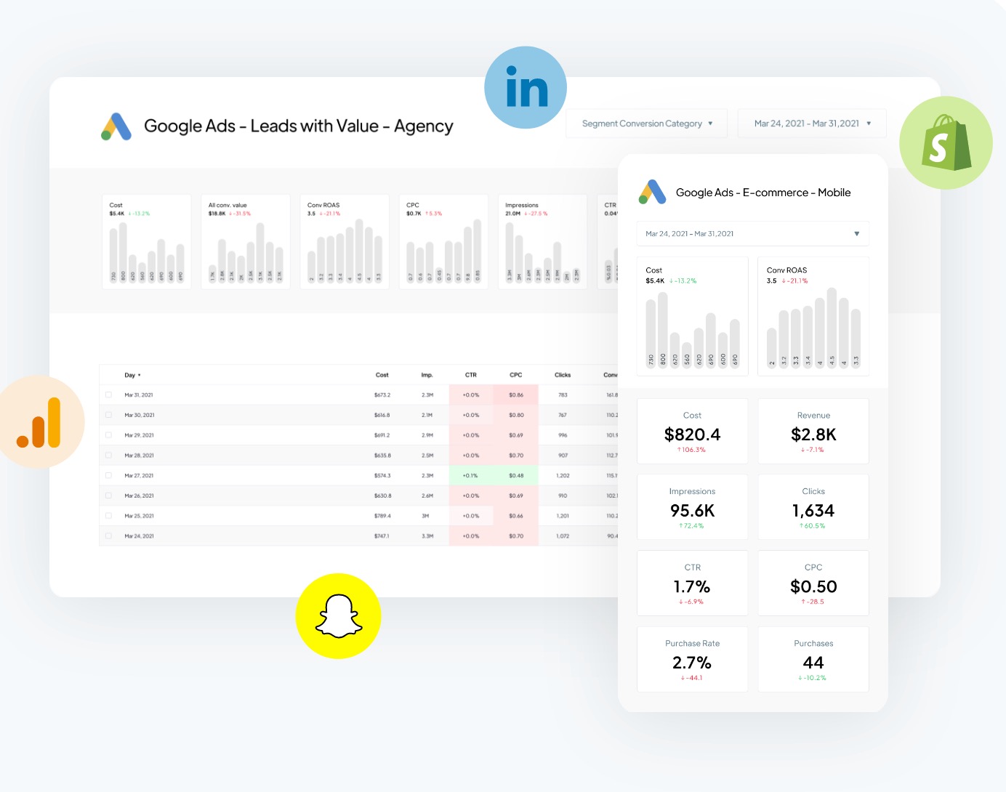This screenshot has width=1006, height=792.
Task: Click the Cost $820.4 KPI card
Action: click(x=693, y=431)
